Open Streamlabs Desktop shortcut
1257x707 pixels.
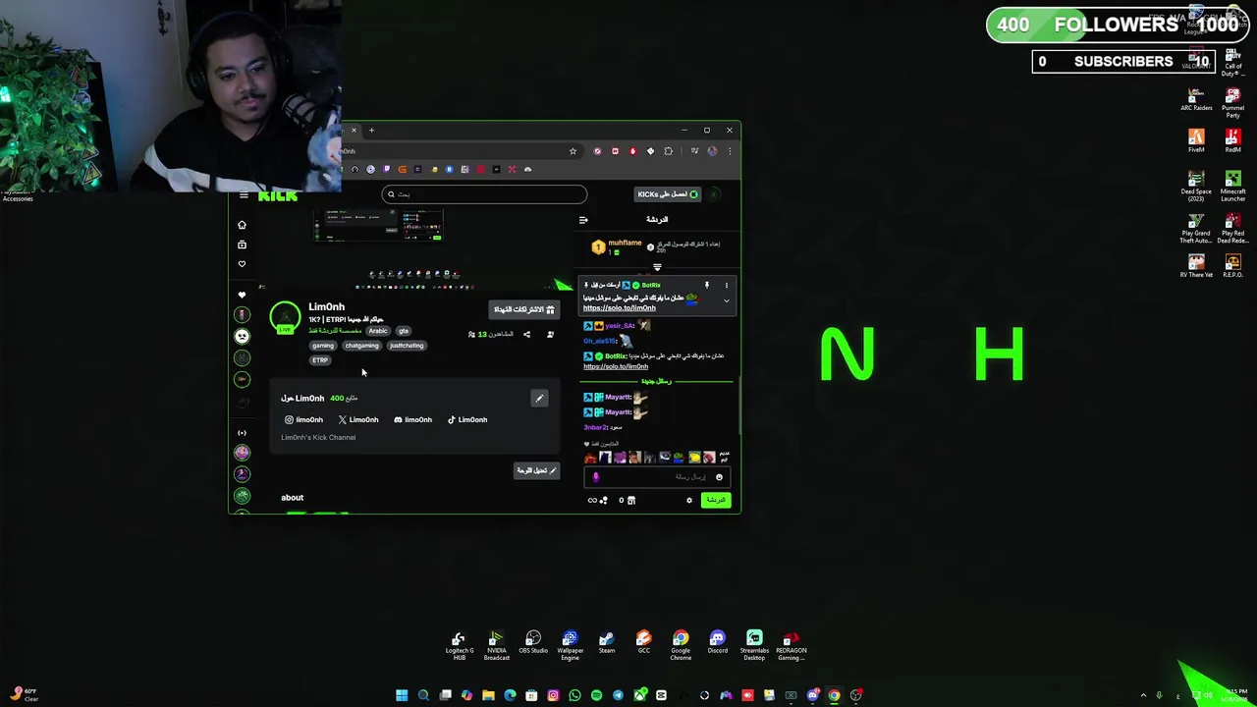click(754, 645)
